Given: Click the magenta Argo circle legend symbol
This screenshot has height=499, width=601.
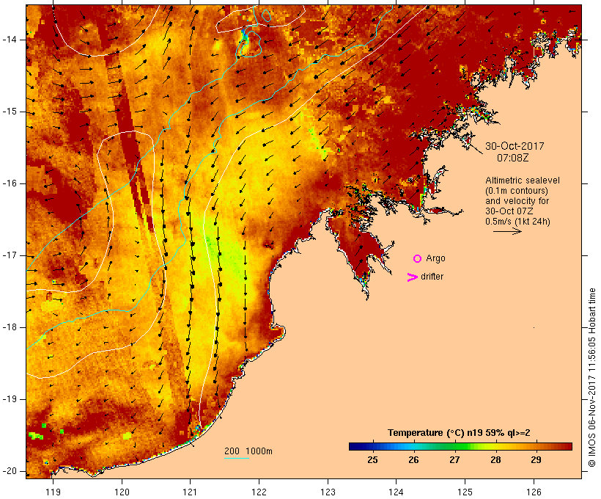Looking at the screenshot, I should point(418,259).
